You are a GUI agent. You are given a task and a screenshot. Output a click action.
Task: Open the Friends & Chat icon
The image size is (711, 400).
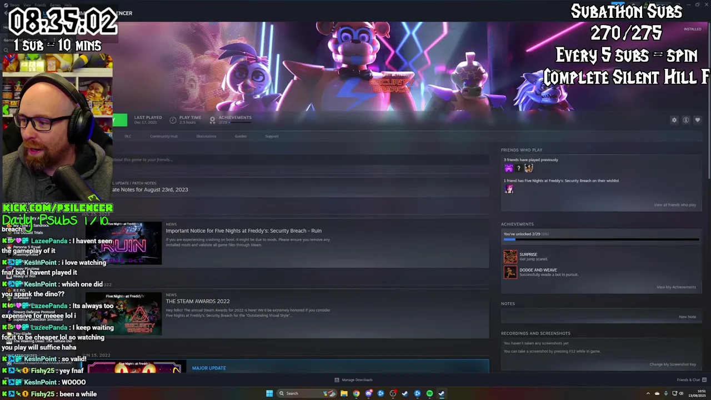(x=704, y=380)
